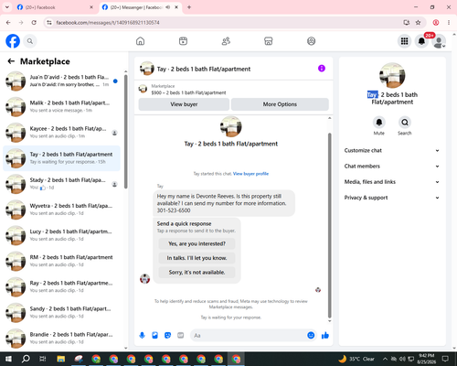Switch to the first Facebook browser tab

(55, 7)
